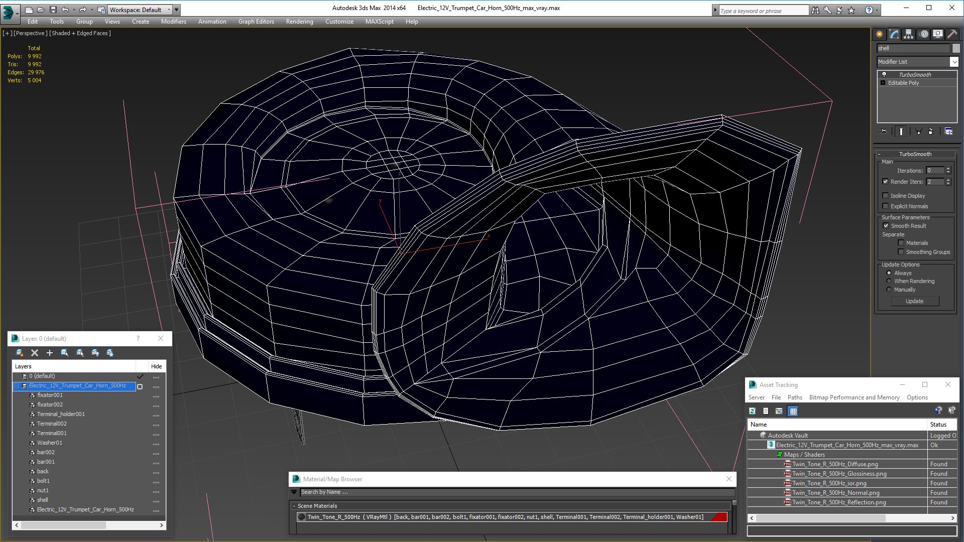Enable Isoline Display checkbox

tap(886, 196)
